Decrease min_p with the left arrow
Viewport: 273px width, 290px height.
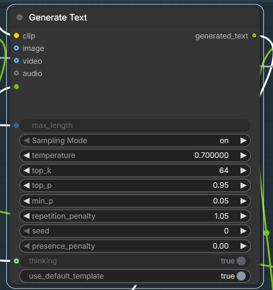tap(27, 201)
